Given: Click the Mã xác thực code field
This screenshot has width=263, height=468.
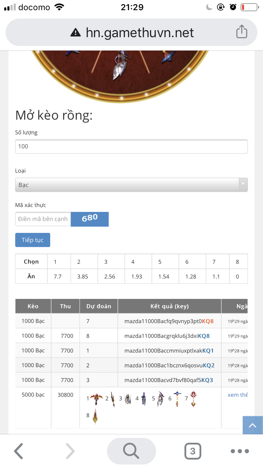Looking at the screenshot, I should tap(43, 219).
